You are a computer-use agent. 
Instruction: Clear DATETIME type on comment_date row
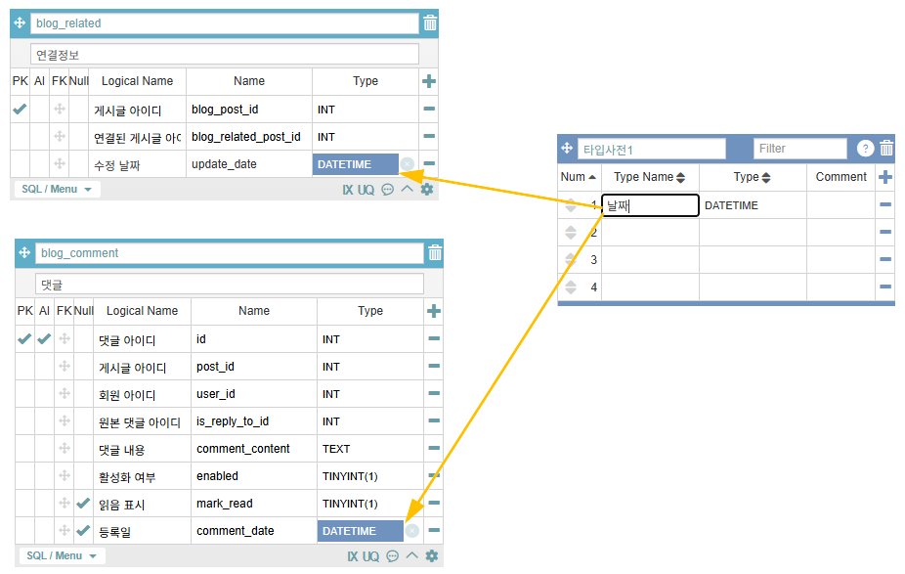tap(412, 531)
